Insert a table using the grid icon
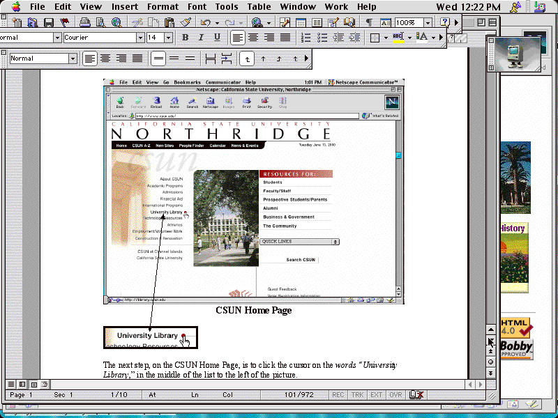 click(x=301, y=23)
